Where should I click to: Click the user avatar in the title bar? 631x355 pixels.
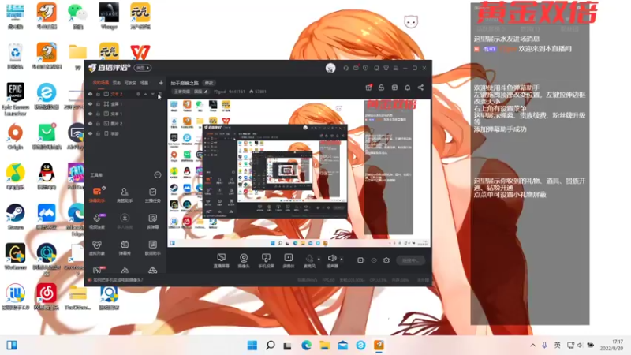click(x=330, y=68)
